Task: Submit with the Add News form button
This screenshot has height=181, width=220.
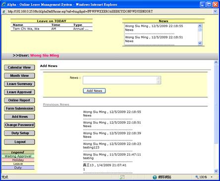Action: (94, 91)
